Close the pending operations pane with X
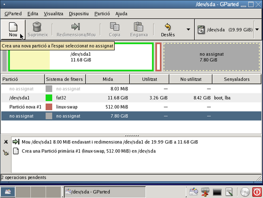This screenshot has height=198, width=263. (6, 142)
